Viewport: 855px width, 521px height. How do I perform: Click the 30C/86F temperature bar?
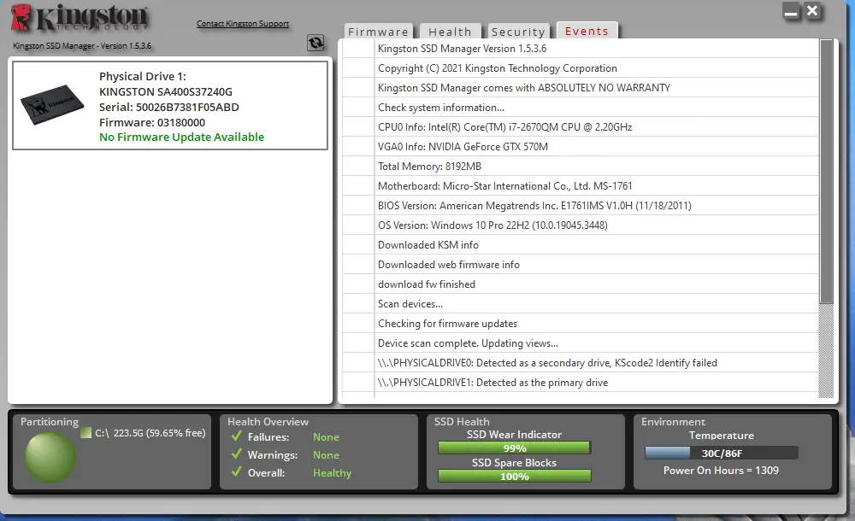click(722, 453)
